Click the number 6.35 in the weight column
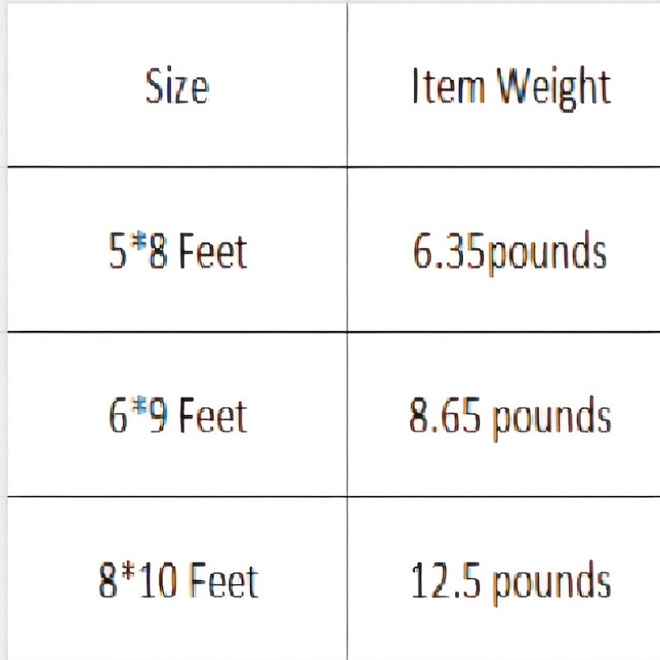Image resolution: width=660 pixels, height=660 pixels. point(449,252)
